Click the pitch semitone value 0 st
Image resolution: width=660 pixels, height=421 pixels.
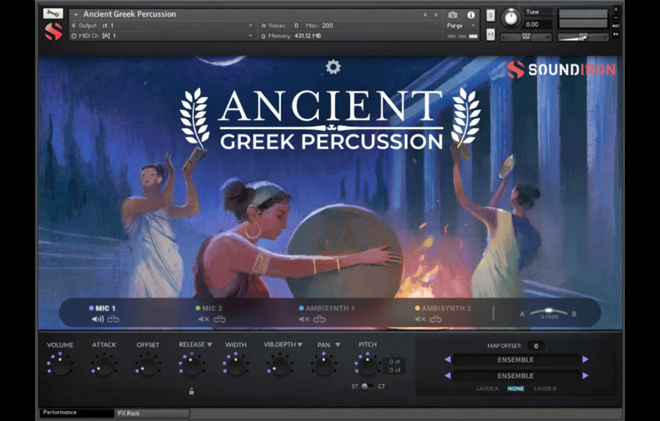pos(394,362)
